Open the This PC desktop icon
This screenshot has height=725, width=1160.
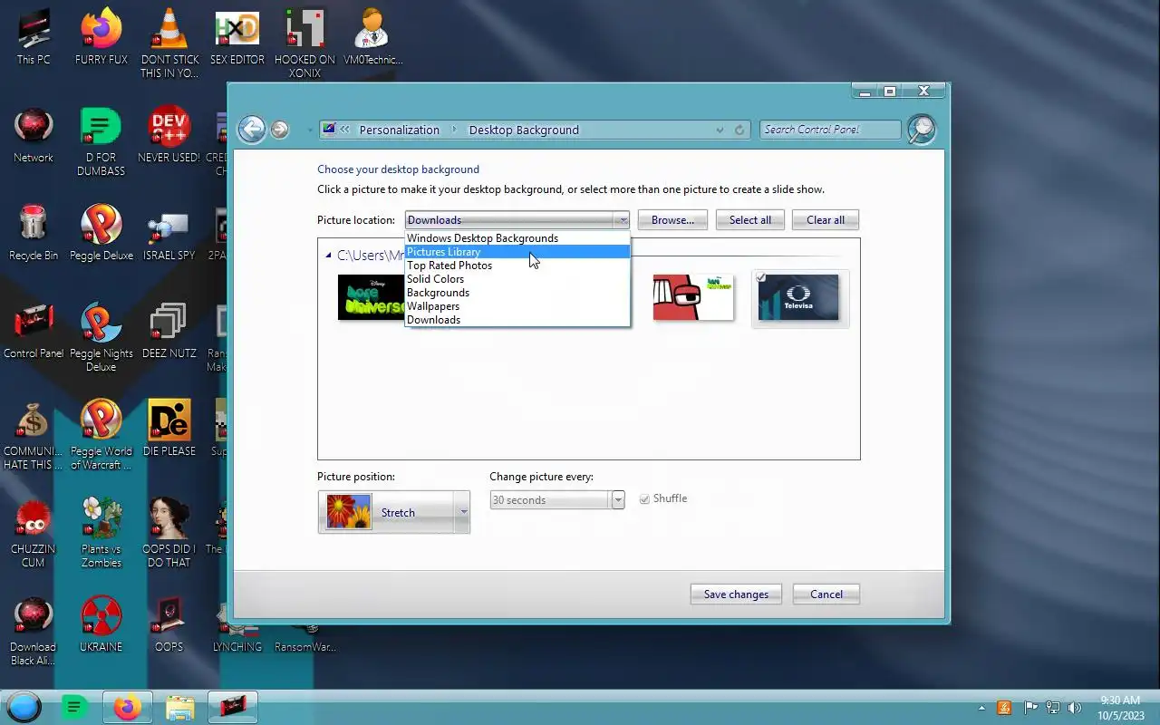pos(34,36)
